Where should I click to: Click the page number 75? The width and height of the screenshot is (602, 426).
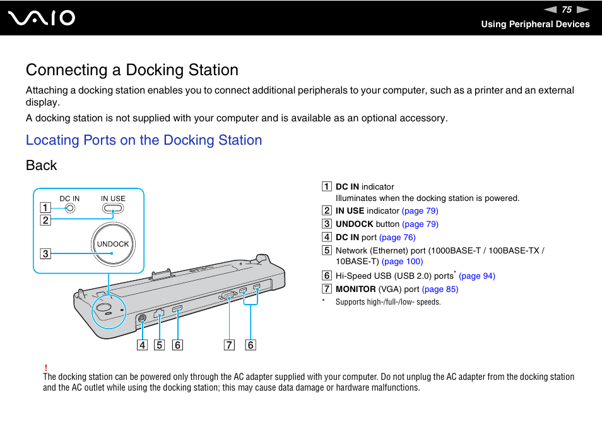(x=567, y=9)
